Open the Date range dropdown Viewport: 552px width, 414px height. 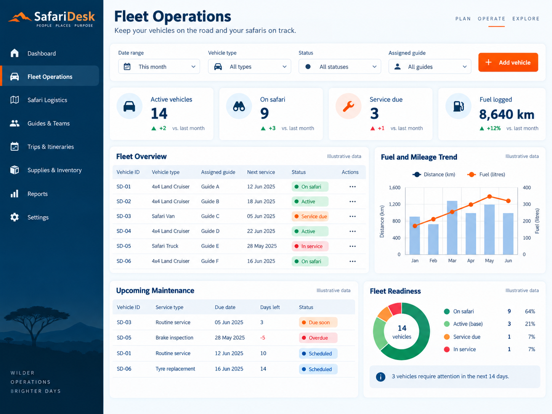coord(159,67)
